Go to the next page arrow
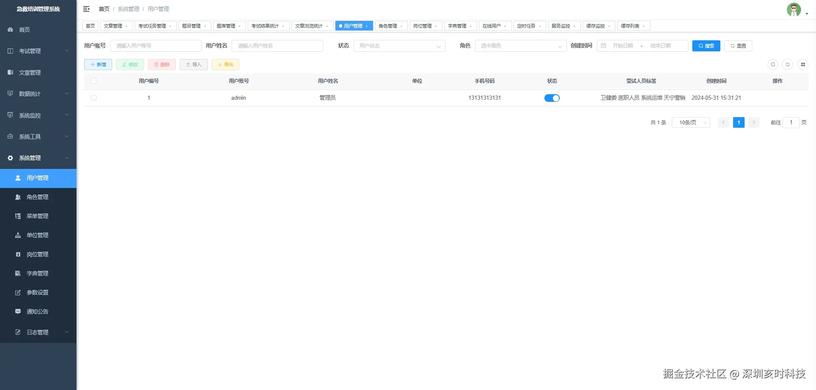 tap(754, 123)
